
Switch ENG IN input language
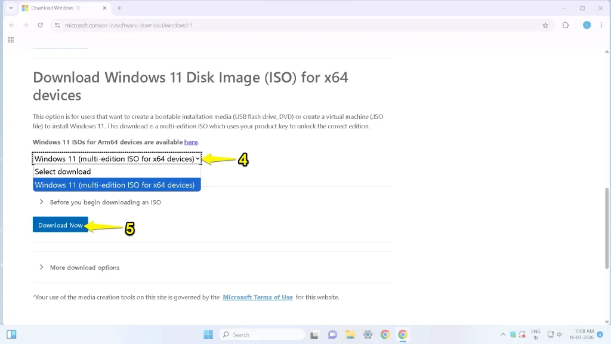pyautogui.click(x=536, y=334)
